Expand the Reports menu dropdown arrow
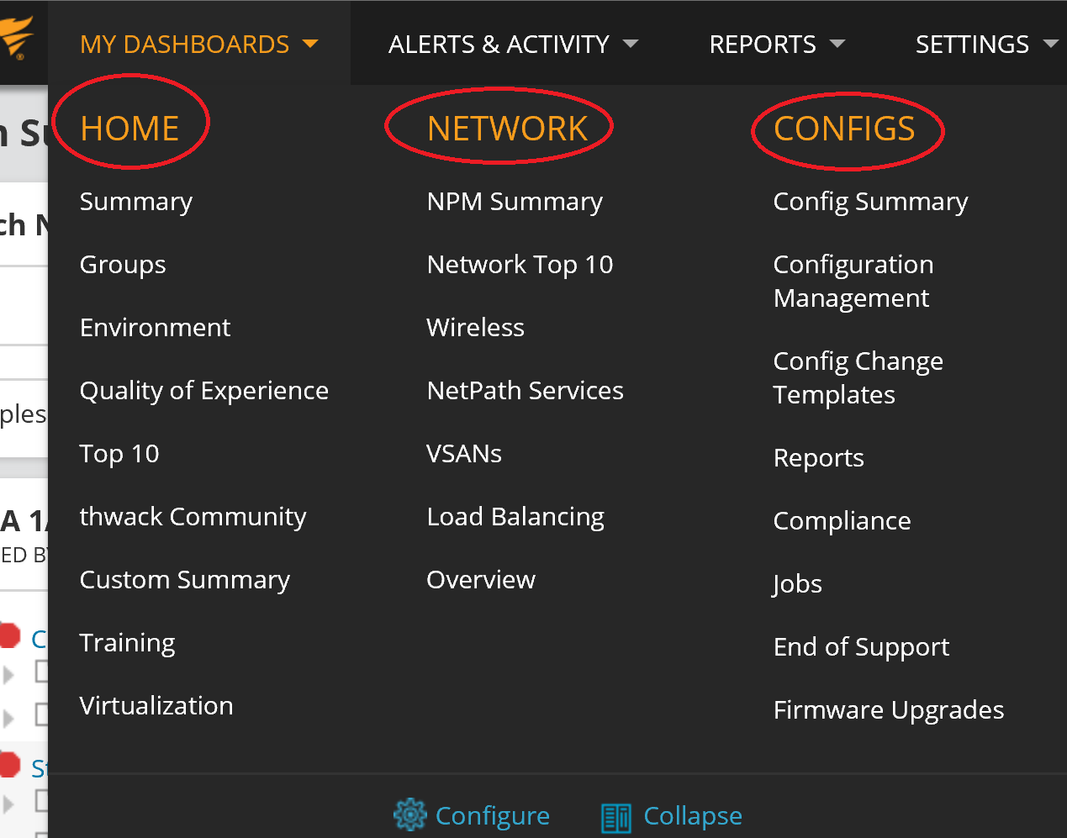Image resolution: width=1067 pixels, height=838 pixels. coord(837,44)
